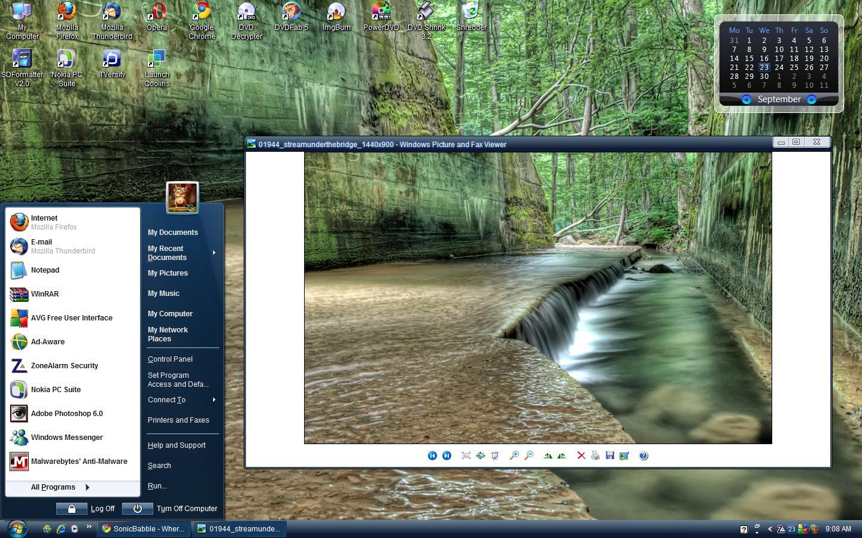Open Run... dialog from Start menu
This screenshot has width=862, height=538.
point(157,486)
